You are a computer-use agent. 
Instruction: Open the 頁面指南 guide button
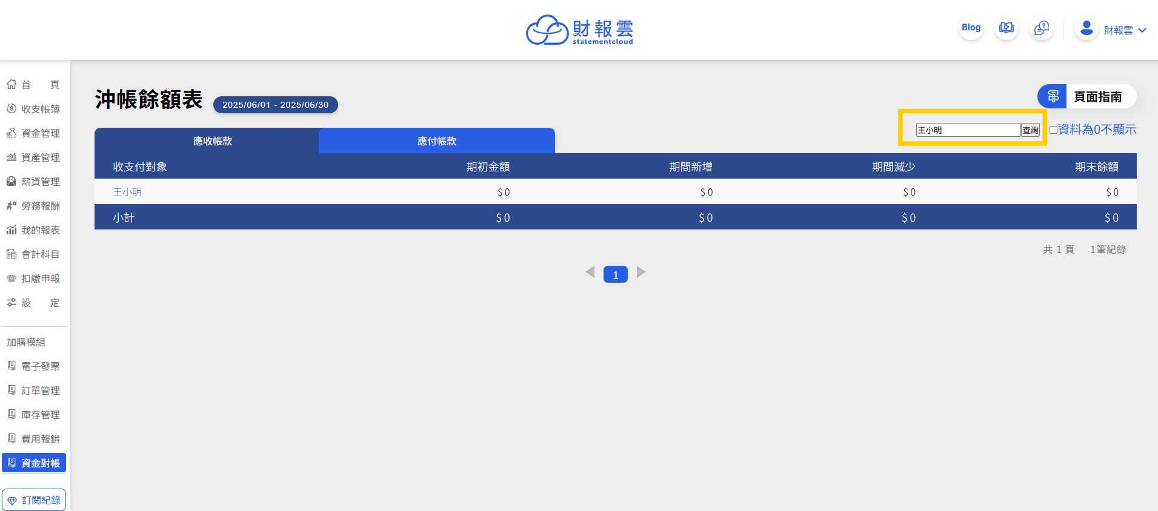1087,96
